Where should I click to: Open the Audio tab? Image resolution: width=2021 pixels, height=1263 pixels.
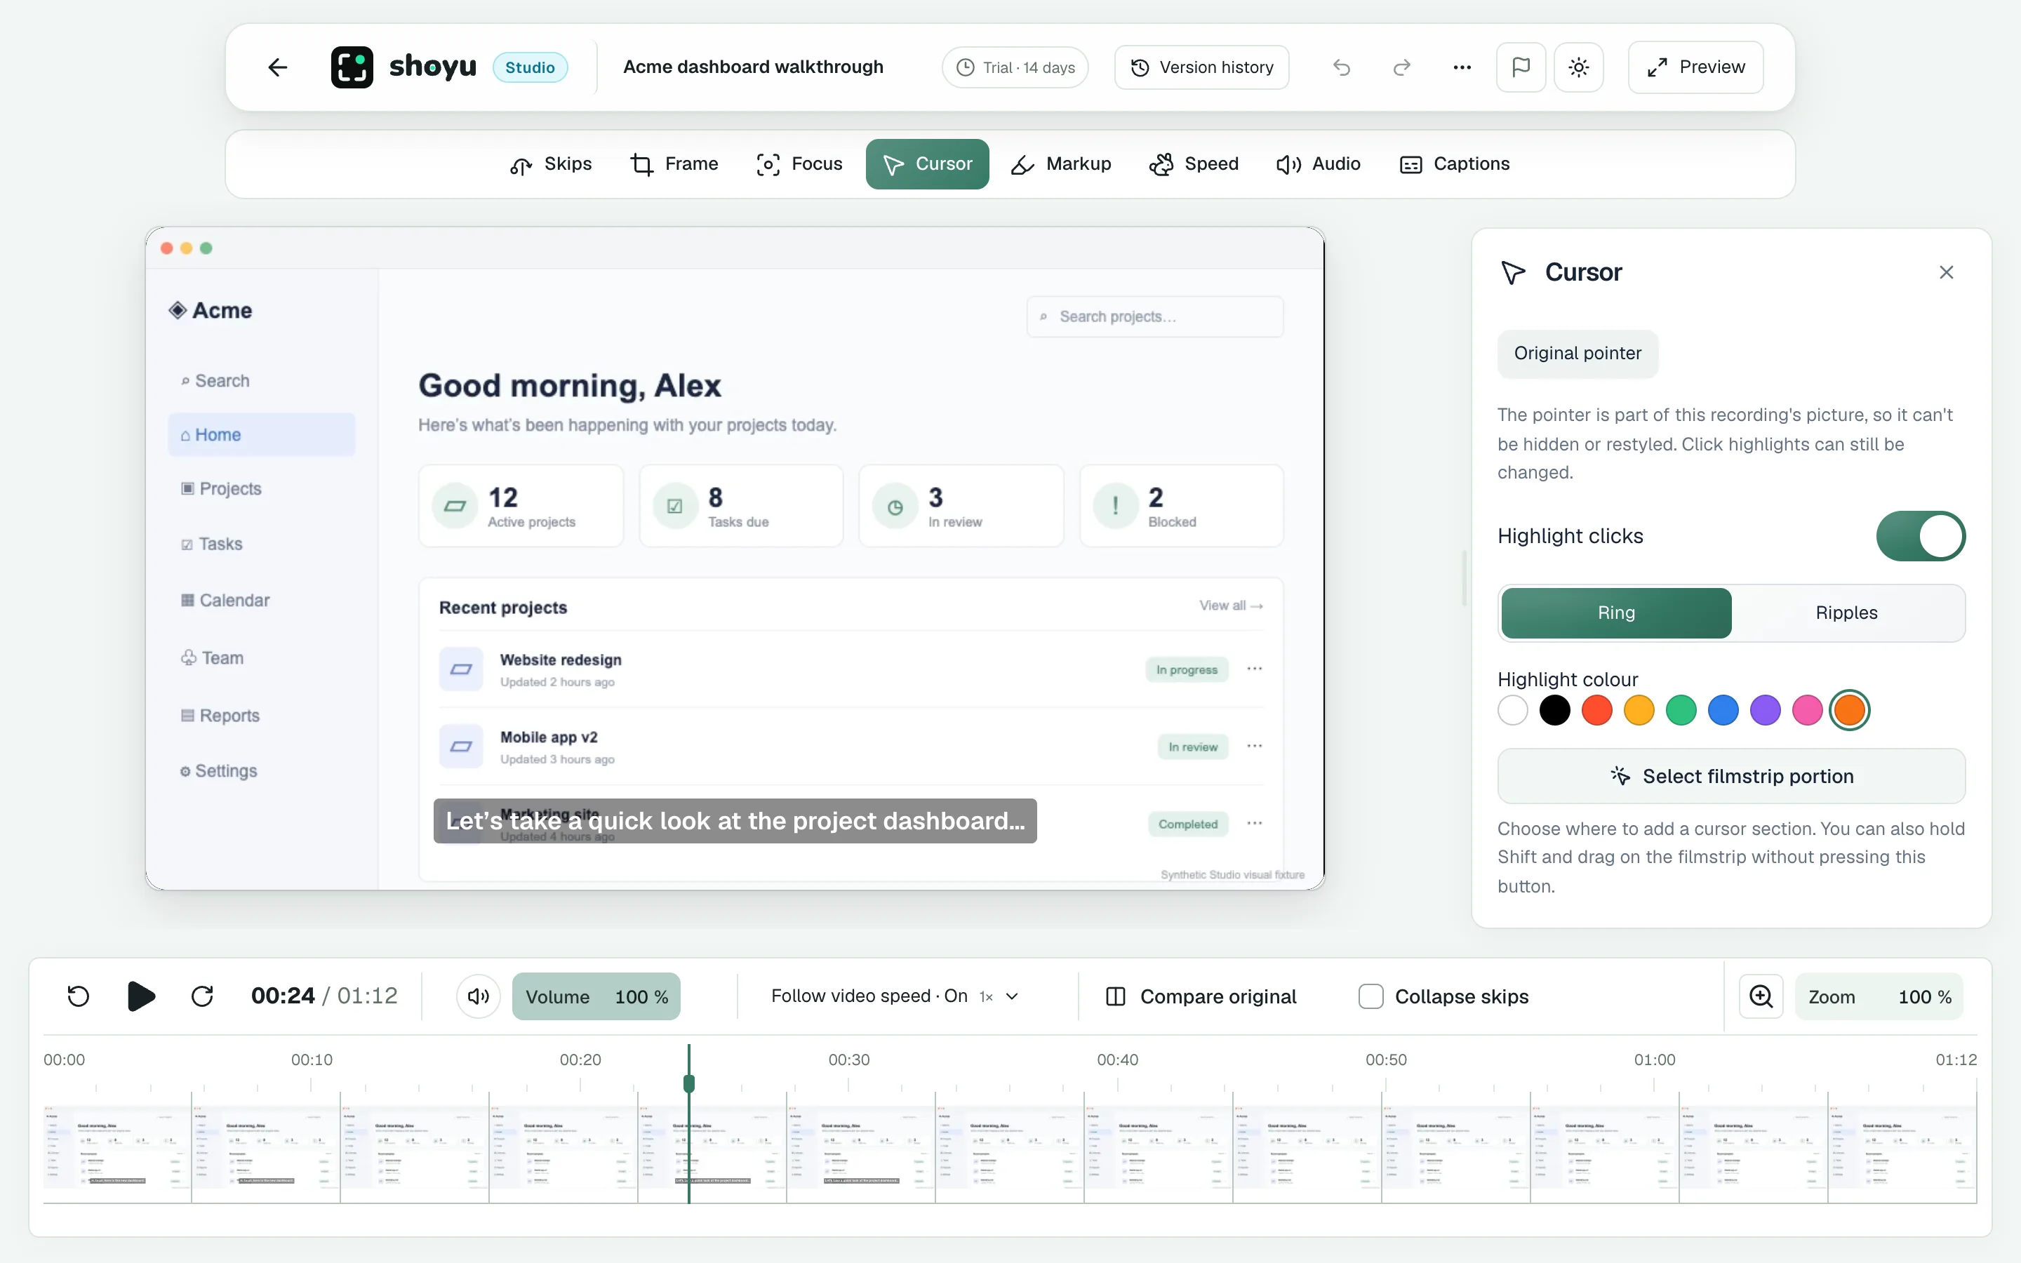pos(1319,163)
